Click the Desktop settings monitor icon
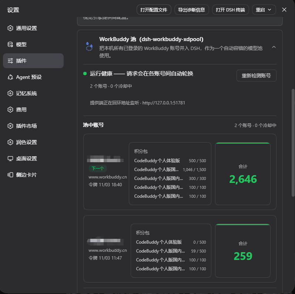This screenshot has height=294, width=295. point(10,158)
